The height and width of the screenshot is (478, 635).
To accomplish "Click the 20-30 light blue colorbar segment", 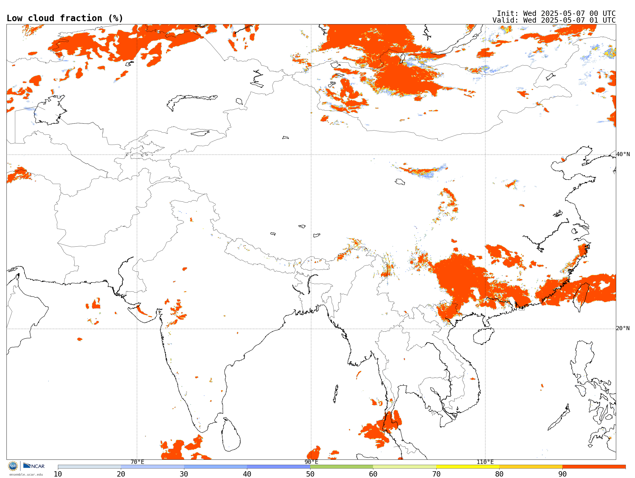I will 152,467.
